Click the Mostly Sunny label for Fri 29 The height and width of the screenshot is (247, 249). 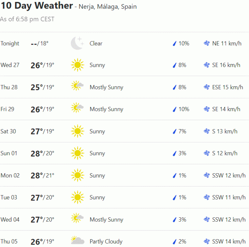(106, 109)
